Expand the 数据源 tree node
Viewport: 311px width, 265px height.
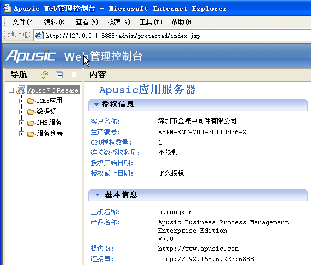pyautogui.click(x=21, y=112)
